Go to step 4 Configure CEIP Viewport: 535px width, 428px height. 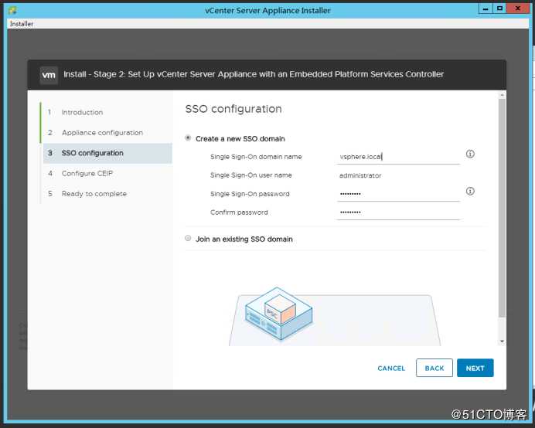pyautogui.click(x=87, y=173)
